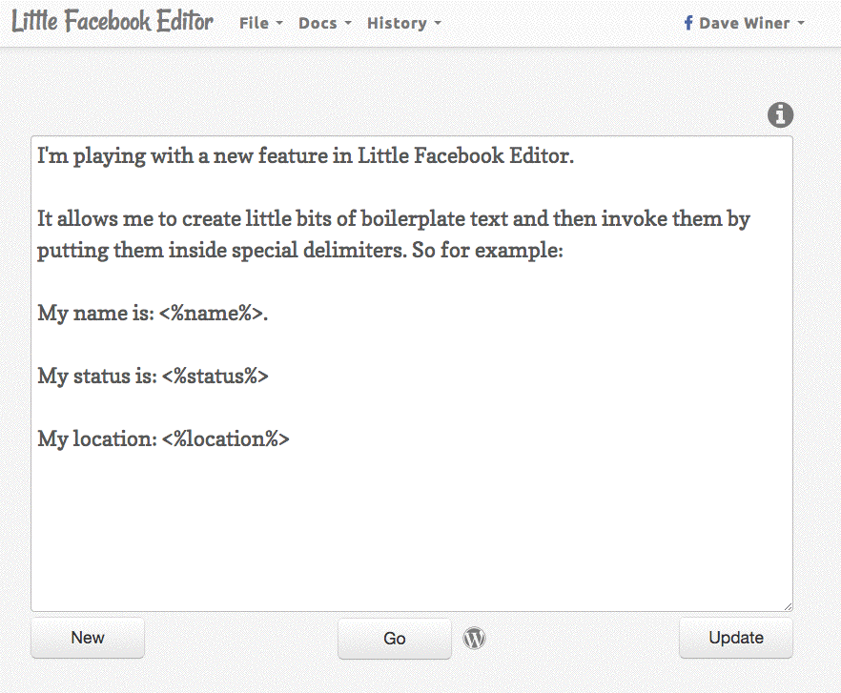Expand the History dropdown
The height and width of the screenshot is (693, 841).
(x=403, y=23)
